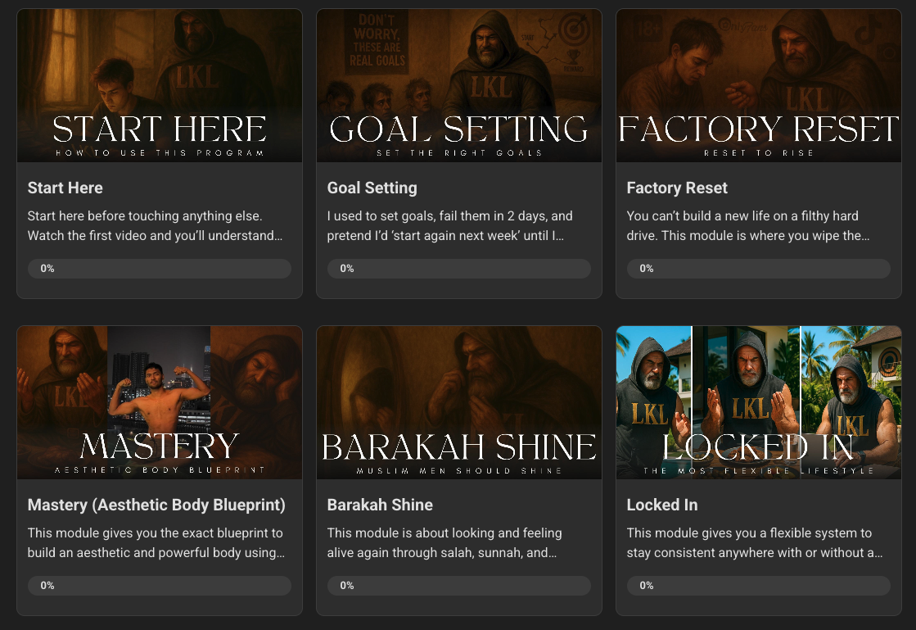916x630 pixels.
Task: Click Mastery (Aesthetic Body Blueprint) title
Action: tap(156, 505)
